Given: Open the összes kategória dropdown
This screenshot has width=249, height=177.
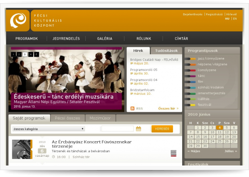Looking at the screenshot, I should point(48,129).
